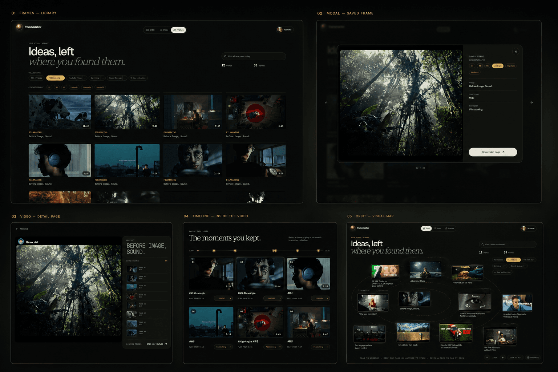558x372 pixels.
Task: Select Orbit tab in Visual Map panel
Action: (x=426, y=229)
